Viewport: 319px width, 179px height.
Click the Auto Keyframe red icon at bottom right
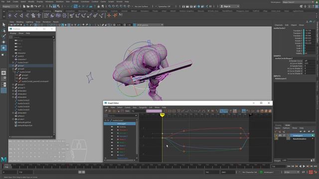(x=311, y=172)
